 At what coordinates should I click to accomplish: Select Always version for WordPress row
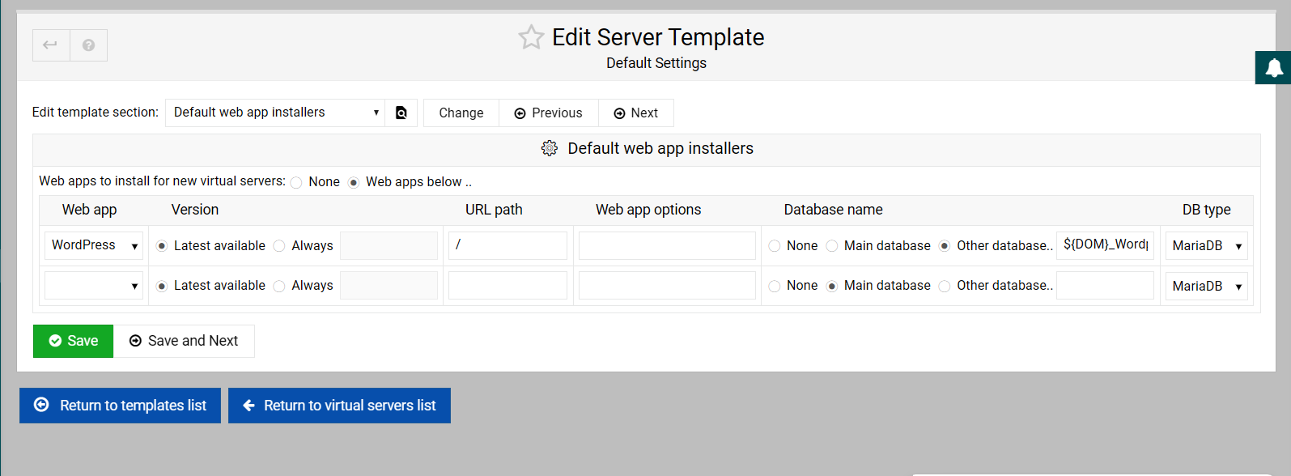pyautogui.click(x=279, y=246)
